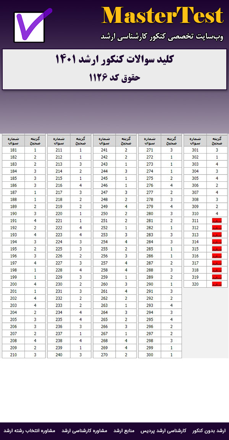Click the red answer cell for question 311

[217, 221]
